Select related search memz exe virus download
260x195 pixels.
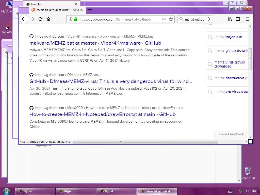click(226, 92)
